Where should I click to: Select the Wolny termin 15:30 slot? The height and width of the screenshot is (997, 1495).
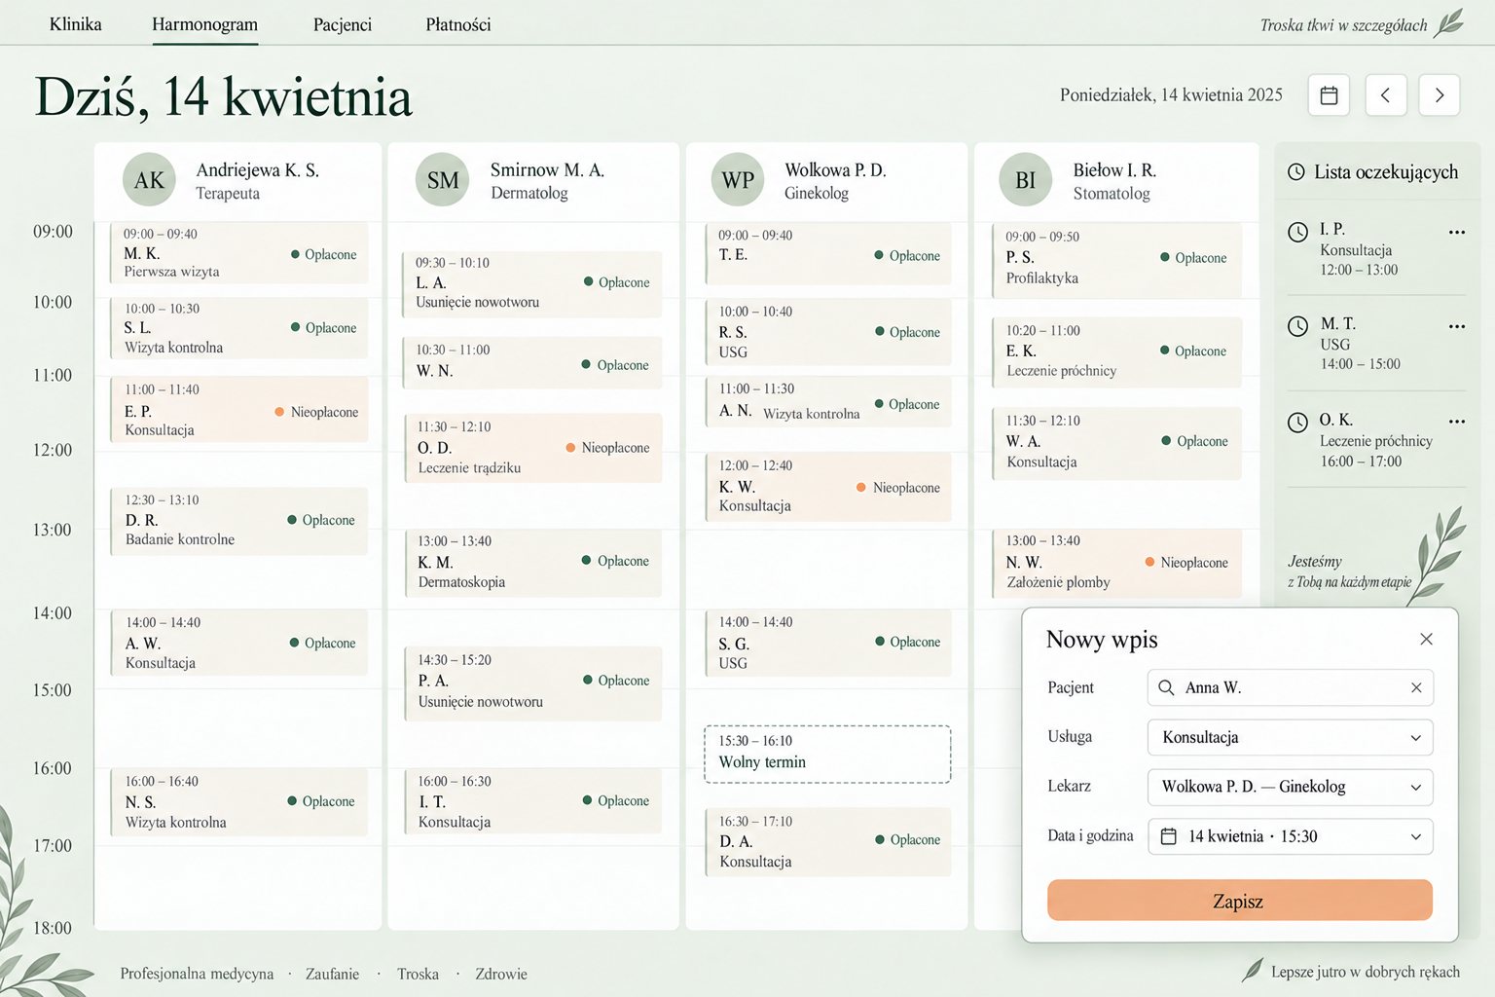[827, 754]
